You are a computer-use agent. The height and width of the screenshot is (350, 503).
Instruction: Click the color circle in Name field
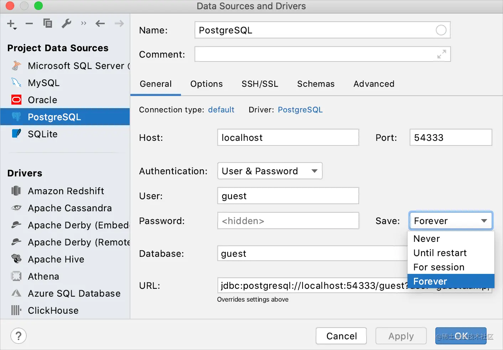click(441, 30)
